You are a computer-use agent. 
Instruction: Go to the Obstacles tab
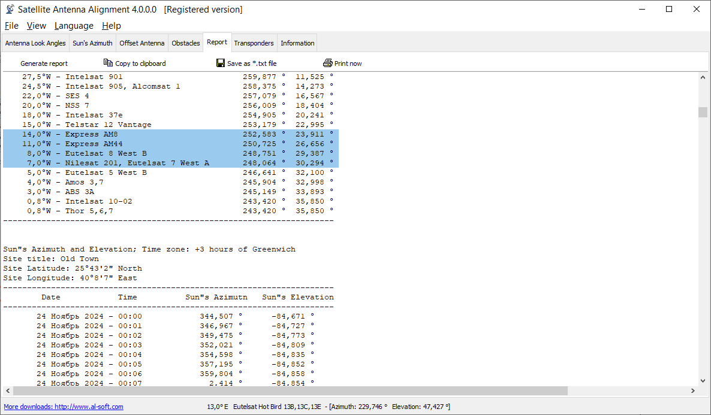coord(186,43)
